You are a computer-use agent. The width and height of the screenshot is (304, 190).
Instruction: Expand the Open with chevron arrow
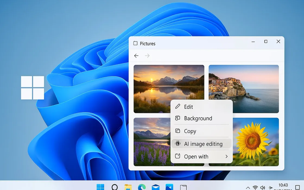(x=226, y=156)
